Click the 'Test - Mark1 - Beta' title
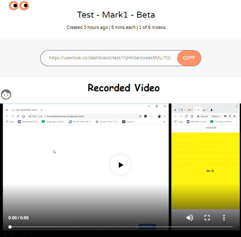 (x=116, y=15)
